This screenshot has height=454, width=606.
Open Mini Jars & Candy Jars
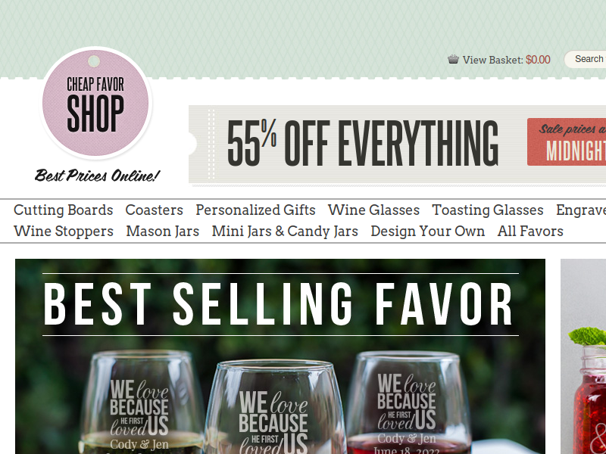285,232
